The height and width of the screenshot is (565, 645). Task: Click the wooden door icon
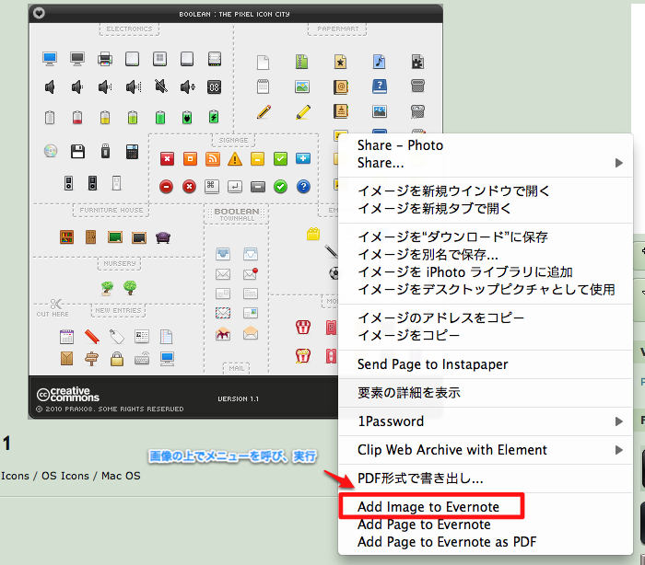pyautogui.click(x=90, y=237)
